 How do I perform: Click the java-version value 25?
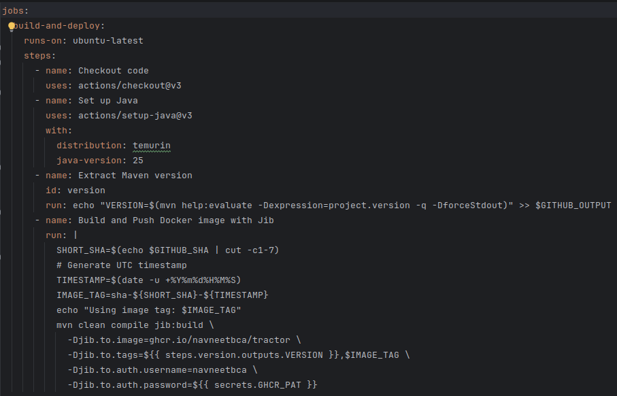pos(138,161)
